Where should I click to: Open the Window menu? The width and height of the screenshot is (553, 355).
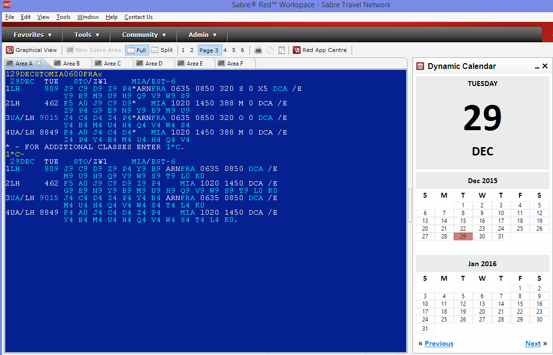(88, 17)
